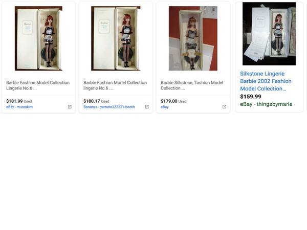Viewport: 307px width, 230px height.
Task: View doll image with red background
Action: 193,38
